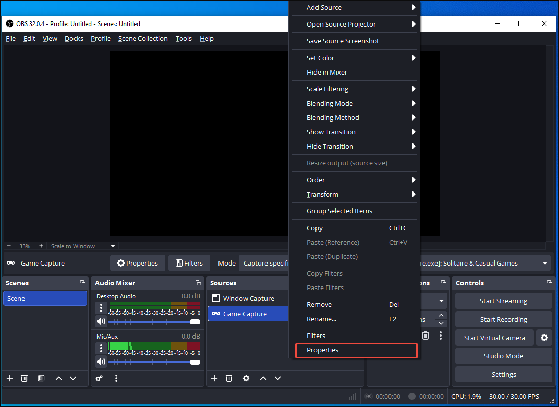Open Audio Mixer advanced gear icon

[99, 378]
